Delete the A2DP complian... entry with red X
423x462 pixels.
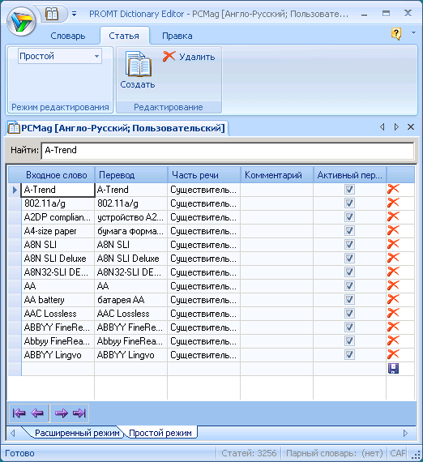coord(393,216)
